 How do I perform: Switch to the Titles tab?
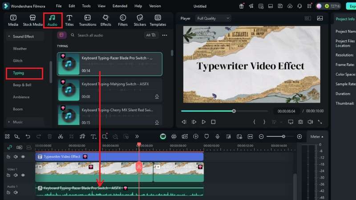click(x=69, y=20)
